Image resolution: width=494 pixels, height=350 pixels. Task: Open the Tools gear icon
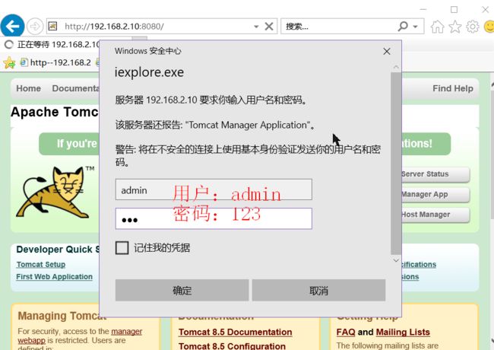click(472, 27)
